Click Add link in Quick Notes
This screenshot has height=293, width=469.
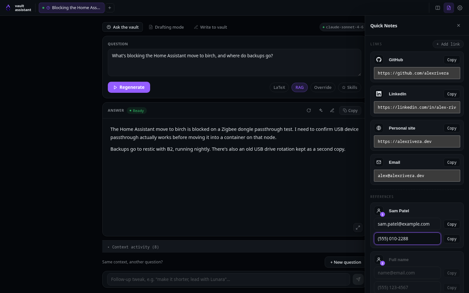[448, 44]
